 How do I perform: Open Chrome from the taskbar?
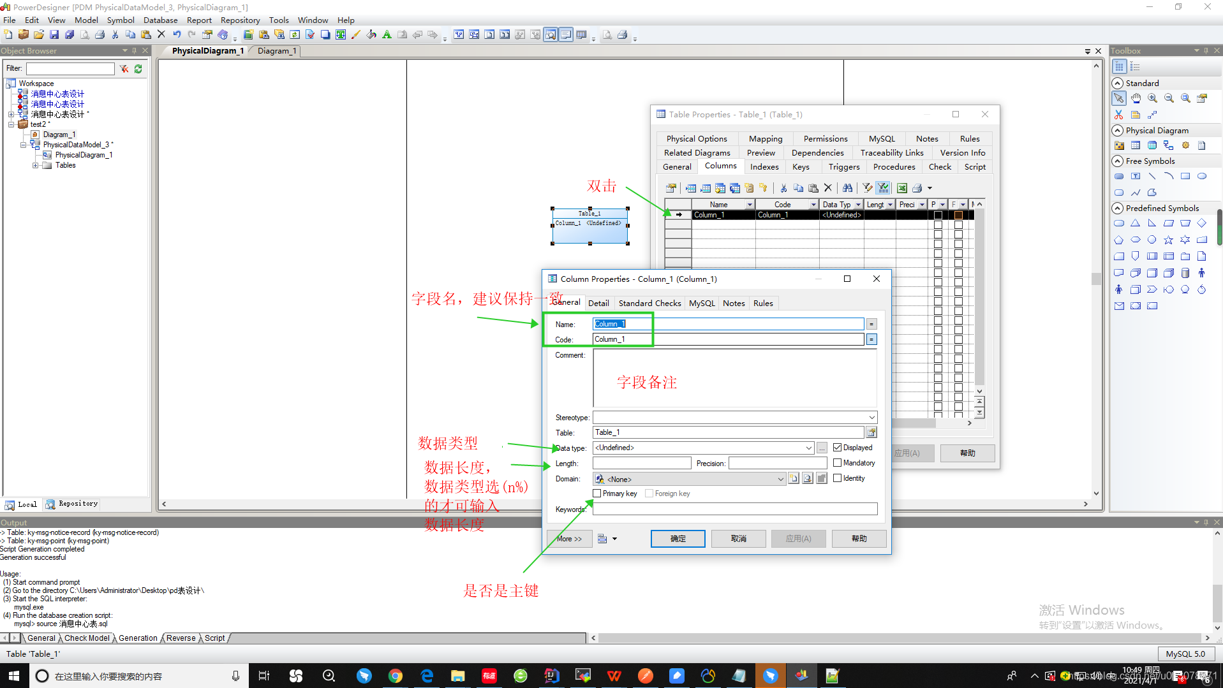coord(396,676)
